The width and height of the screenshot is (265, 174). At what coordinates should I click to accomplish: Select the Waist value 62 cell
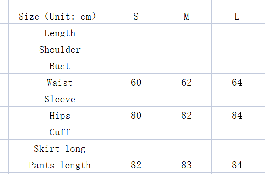point(186,83)
